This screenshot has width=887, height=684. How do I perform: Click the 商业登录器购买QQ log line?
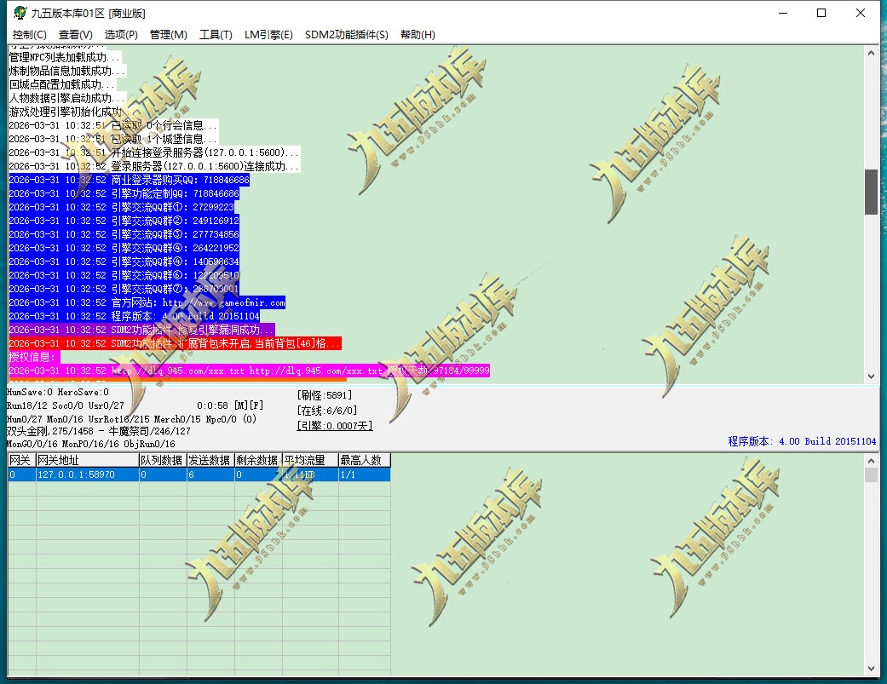[x=129, y=180]
